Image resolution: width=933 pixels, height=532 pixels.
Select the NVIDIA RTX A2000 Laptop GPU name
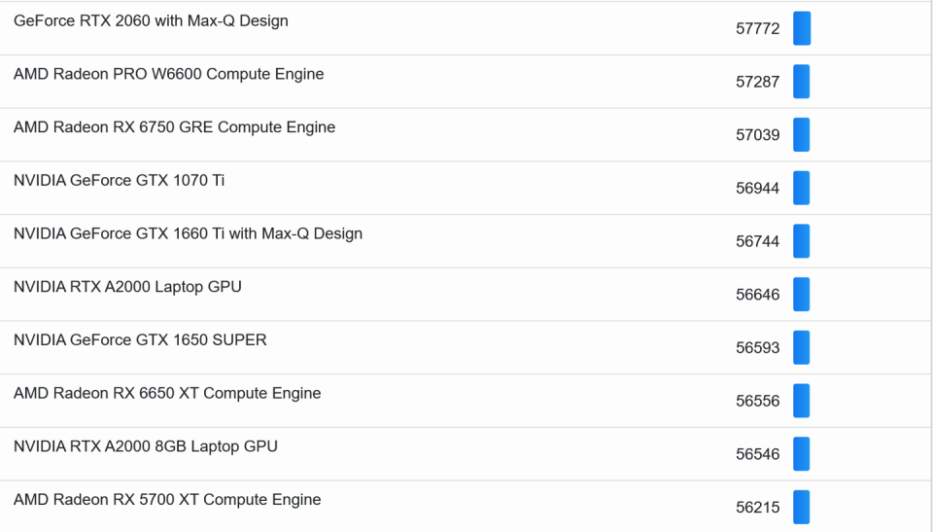coord(127,287)
